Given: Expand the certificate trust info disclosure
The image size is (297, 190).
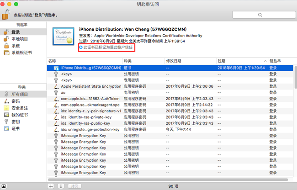Looking at the screenshot, I should click(81, 47).
